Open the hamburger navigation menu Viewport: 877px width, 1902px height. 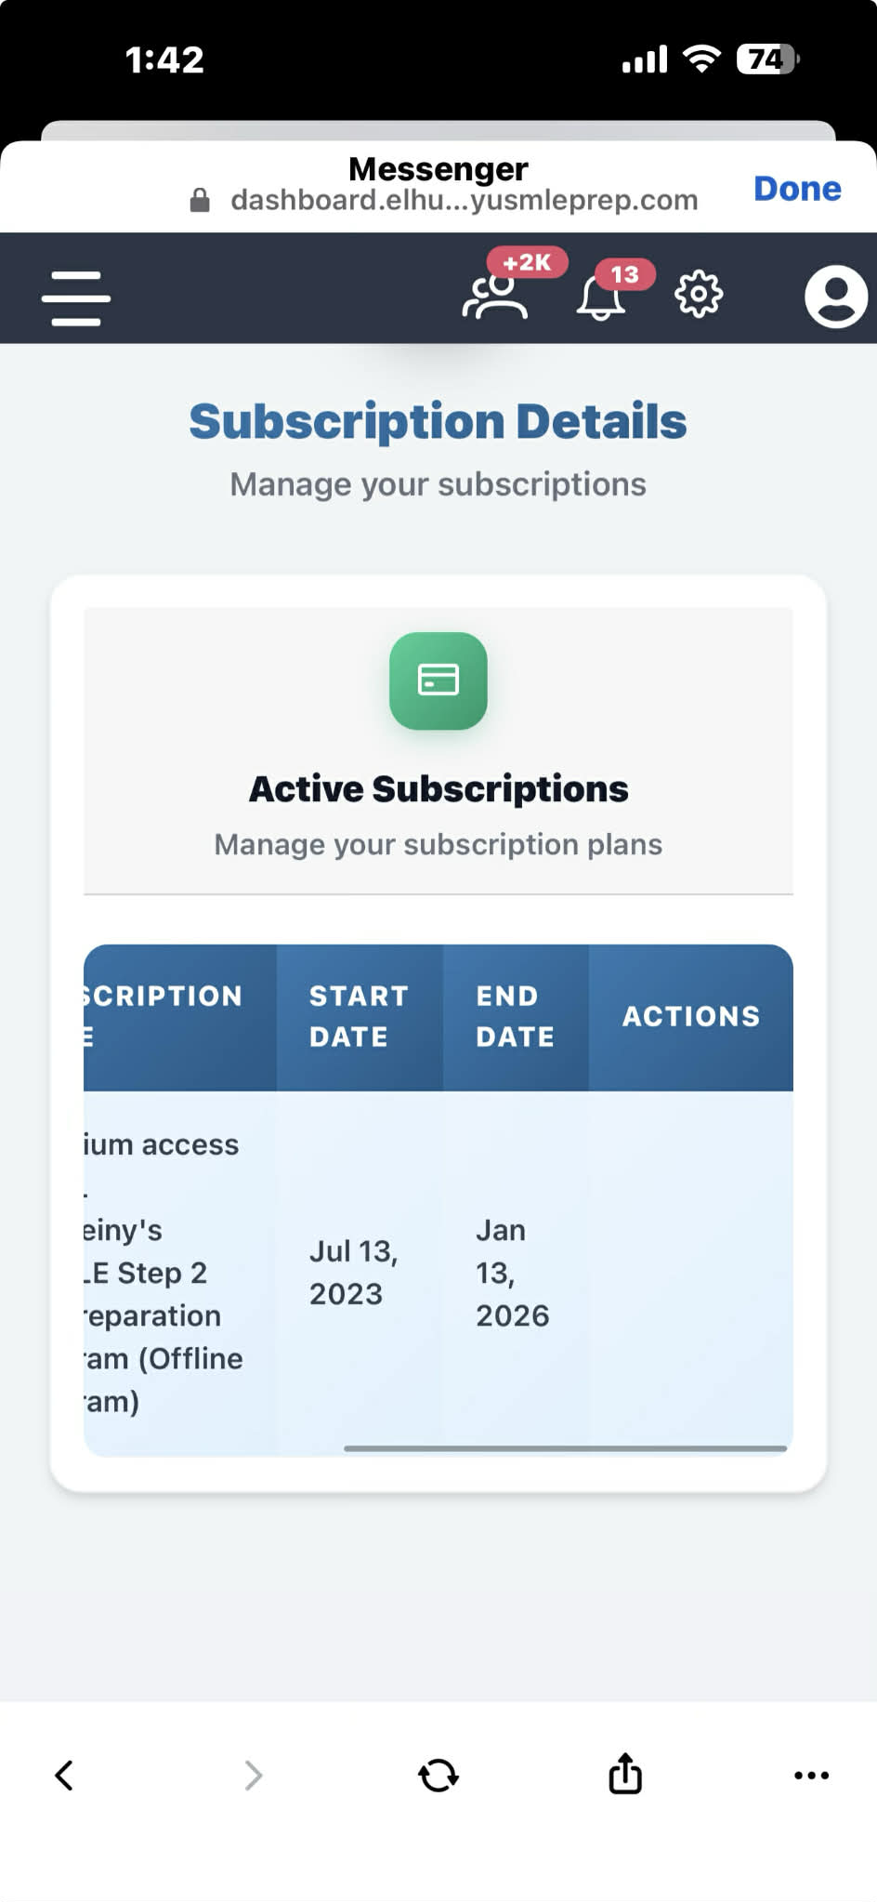76,298
